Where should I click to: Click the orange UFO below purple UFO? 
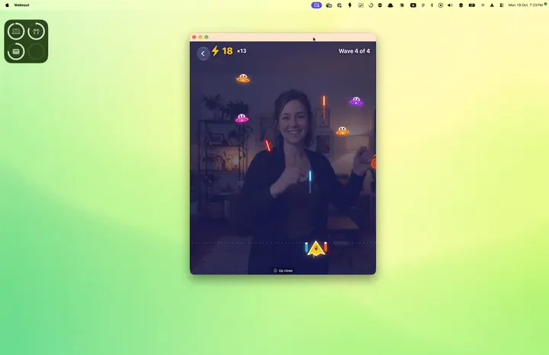click(x=342, y=131)
